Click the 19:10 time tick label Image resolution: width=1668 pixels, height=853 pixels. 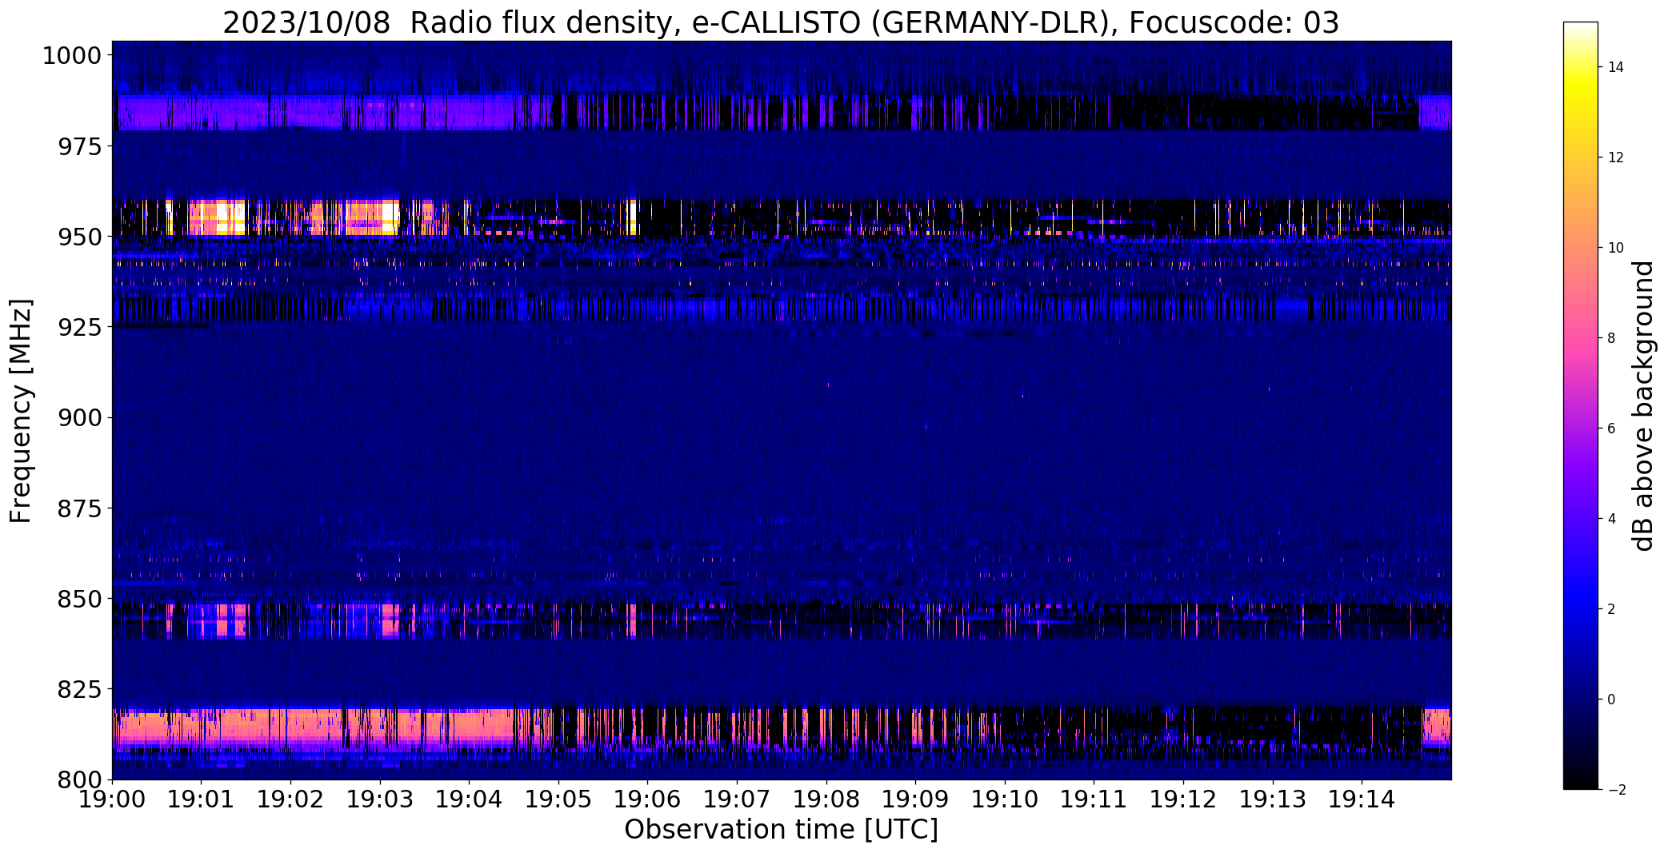pyautogui.click(x=1005, y=799)
